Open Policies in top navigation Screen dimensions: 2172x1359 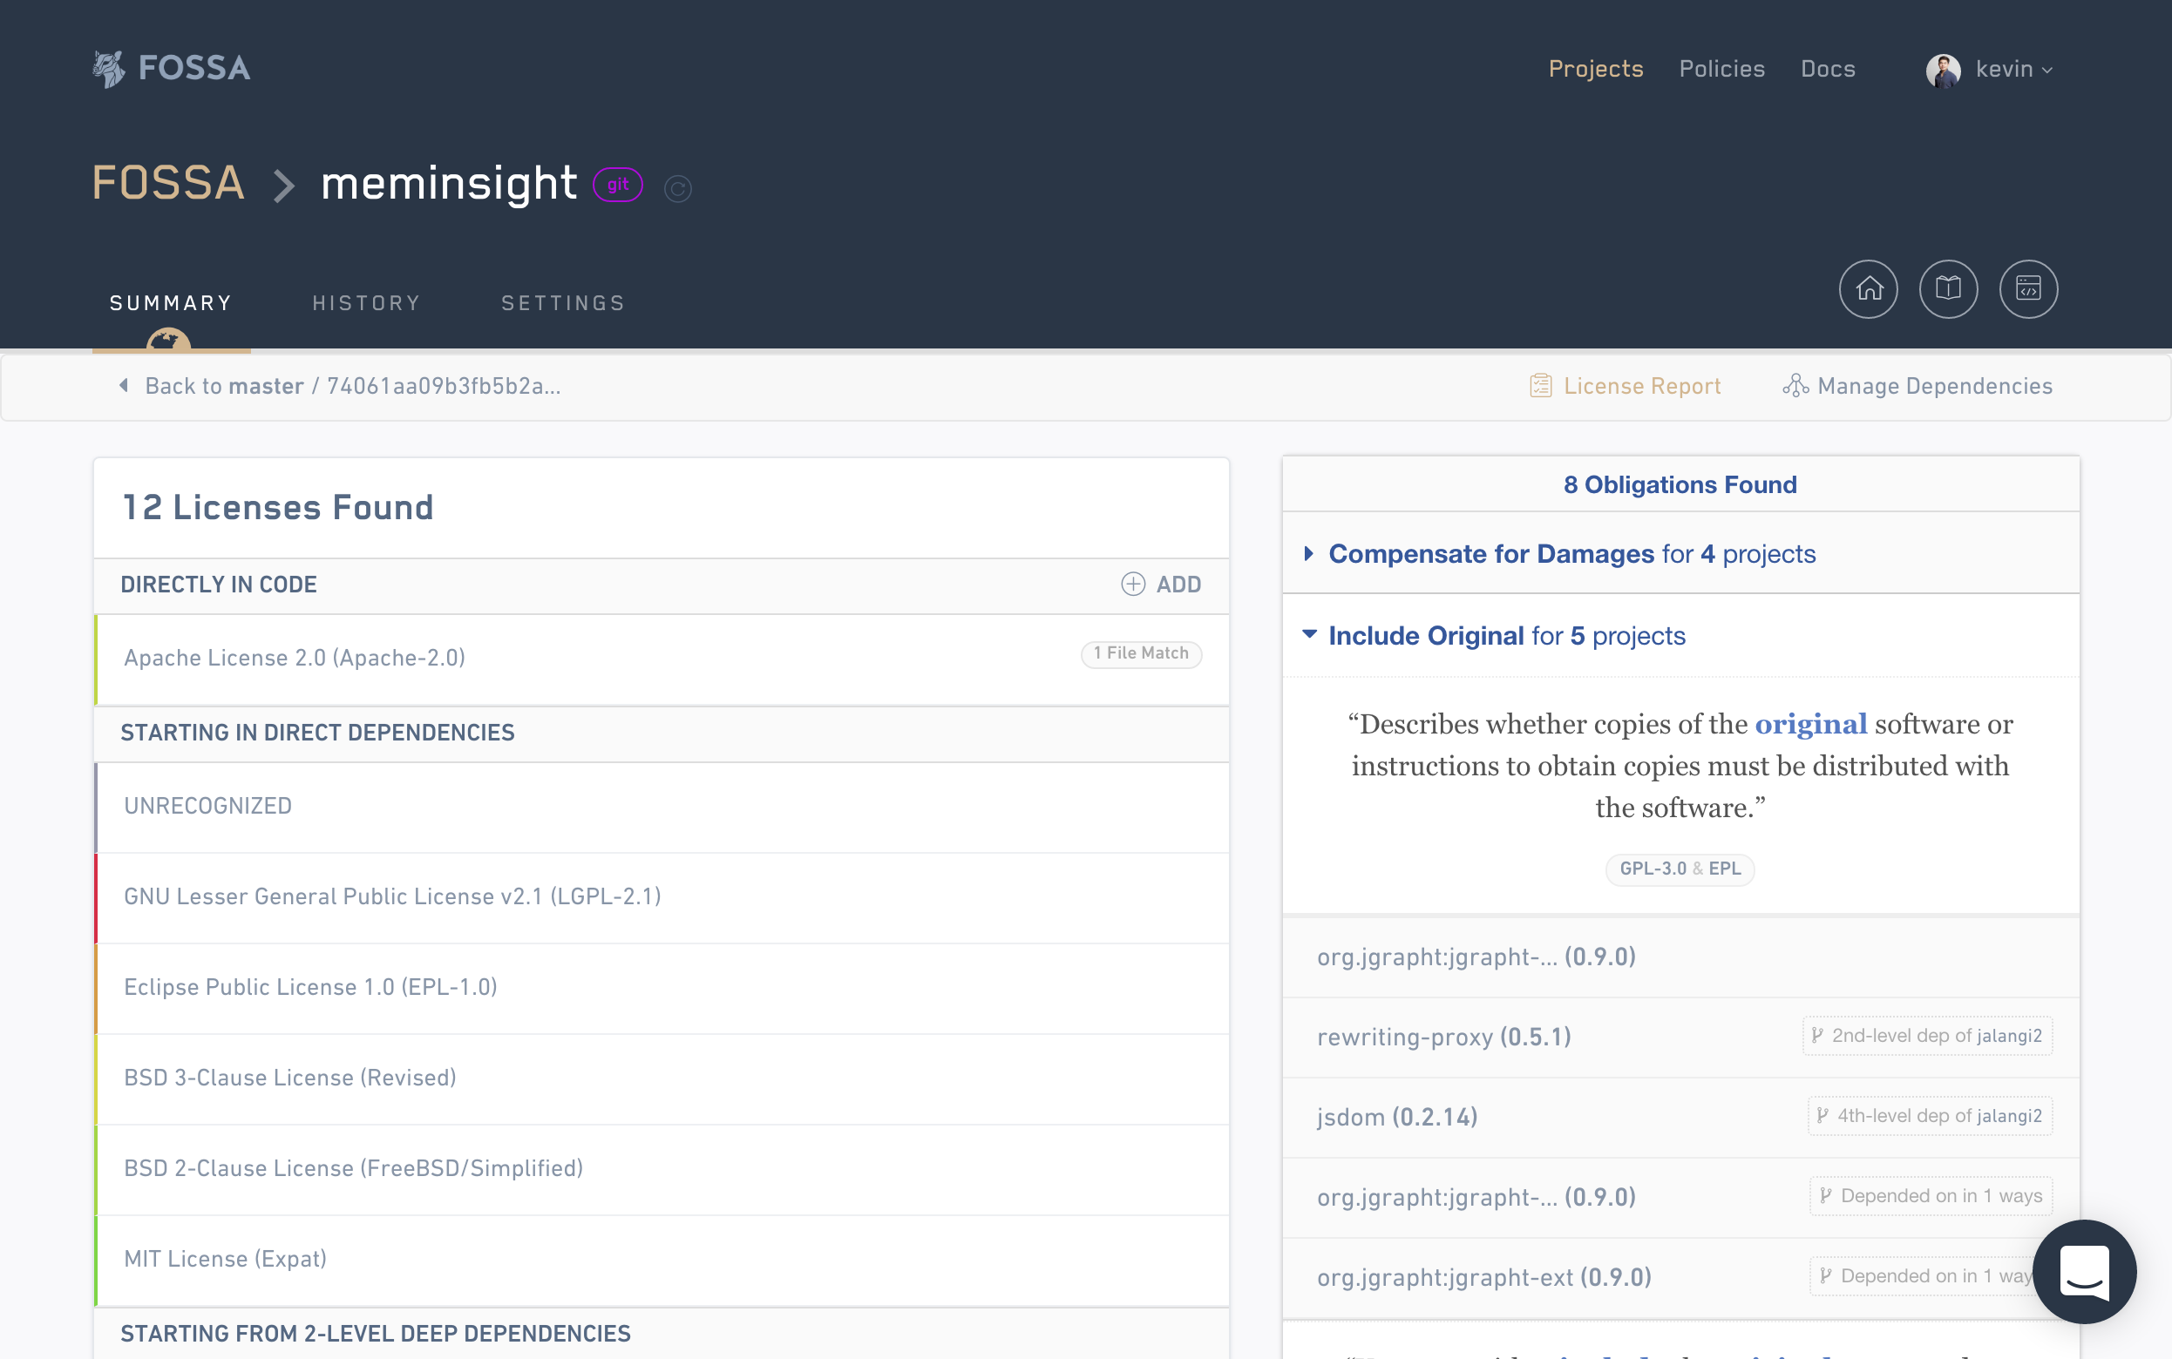point(1721,69)
